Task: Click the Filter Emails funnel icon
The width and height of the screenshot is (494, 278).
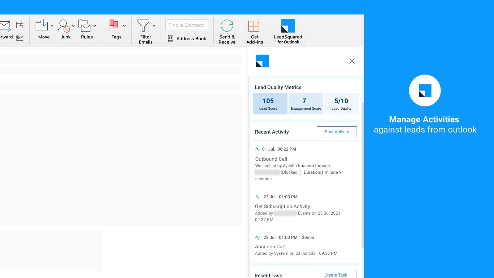Action: click(143, 26)
